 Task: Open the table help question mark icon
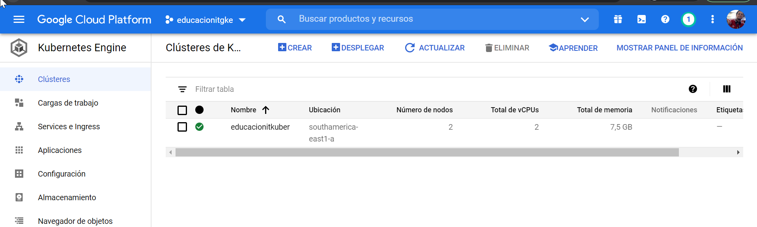693,89
